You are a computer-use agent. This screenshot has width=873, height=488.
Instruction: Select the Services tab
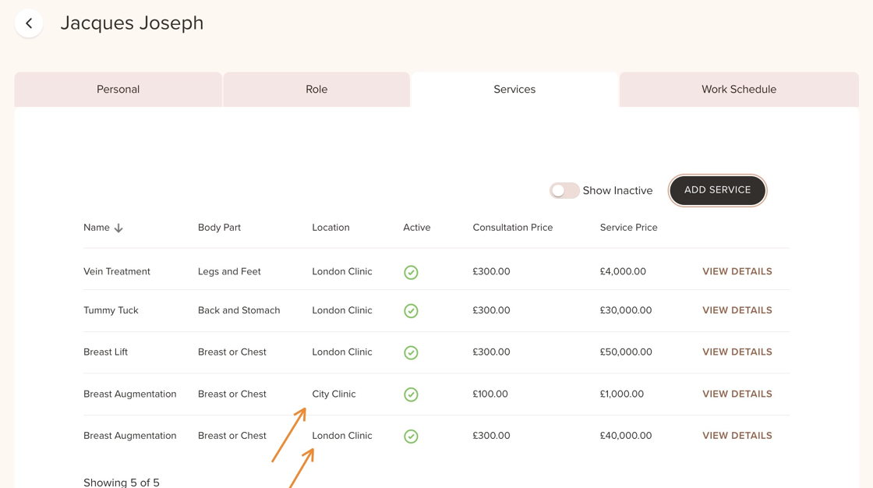514,90
